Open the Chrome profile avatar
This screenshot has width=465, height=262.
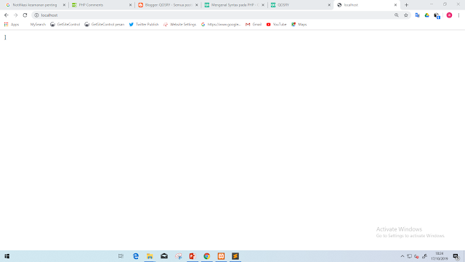tap(449, 15)
